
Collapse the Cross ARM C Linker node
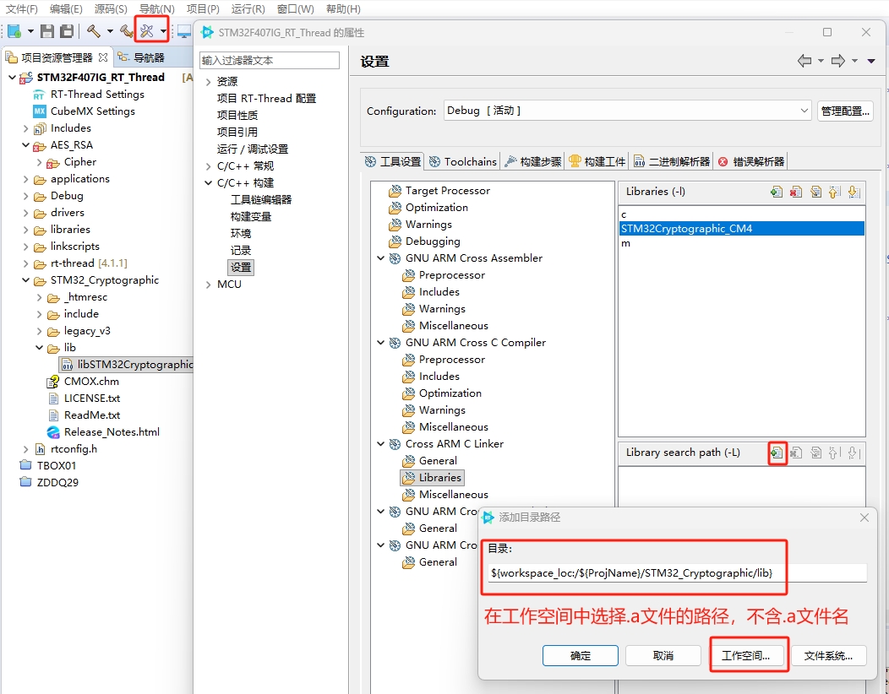(x=381, y=444)
